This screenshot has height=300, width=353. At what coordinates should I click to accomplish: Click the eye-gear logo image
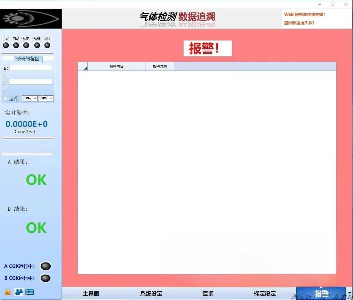(31, 19)
